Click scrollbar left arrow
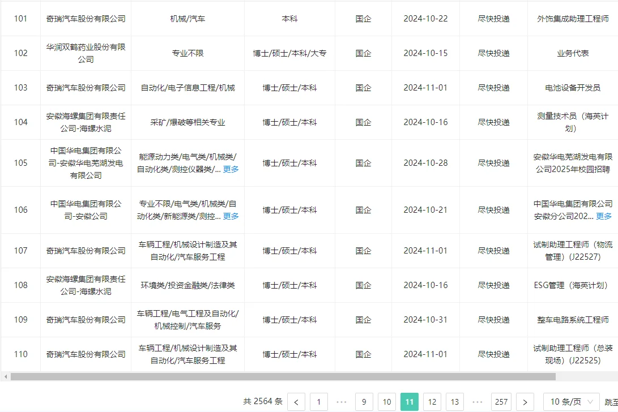618x412 pixels. (x=6, y=377)
